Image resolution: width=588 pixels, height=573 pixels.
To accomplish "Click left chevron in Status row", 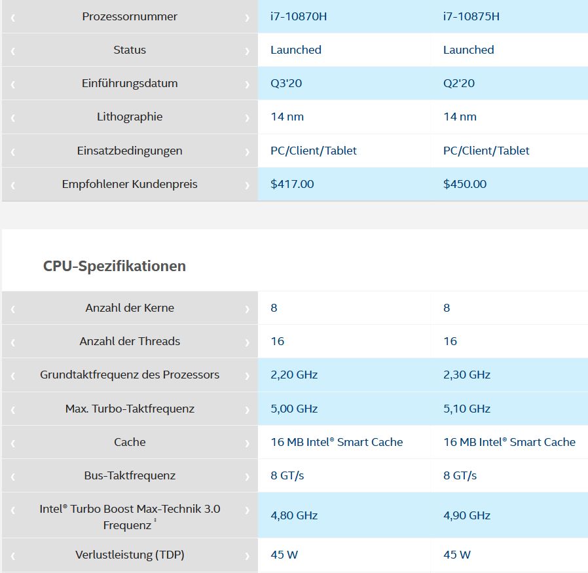I will tap(13, 51).
